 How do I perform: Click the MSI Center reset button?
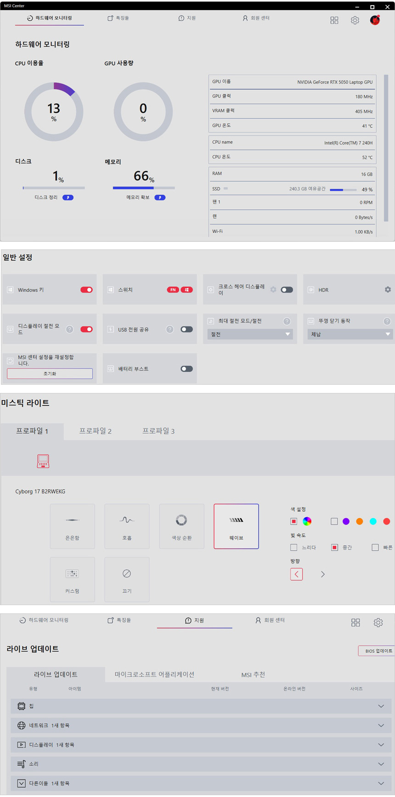pos(50,374)
